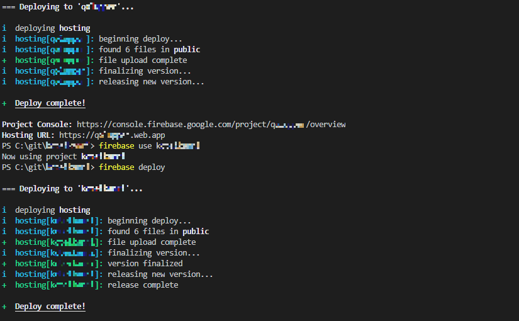Open the Hosting URL web.app link
Screen dimensions: 519x321
pos(112,135)
